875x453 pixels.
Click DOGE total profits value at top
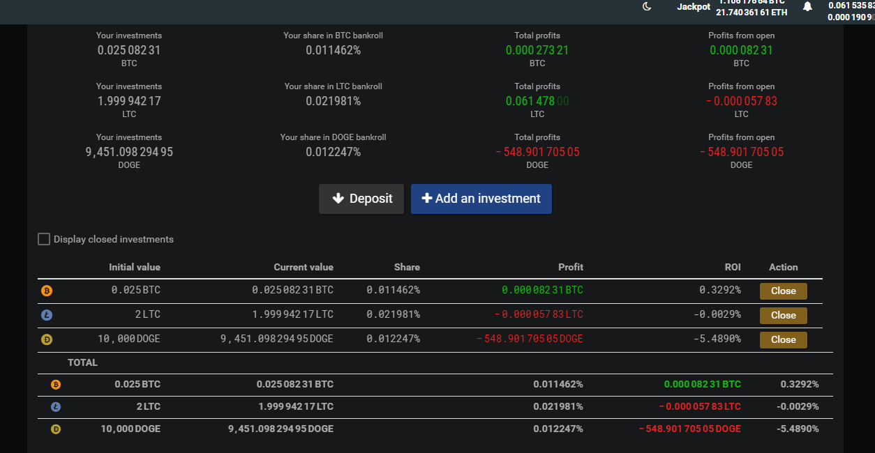click(537, 152)
